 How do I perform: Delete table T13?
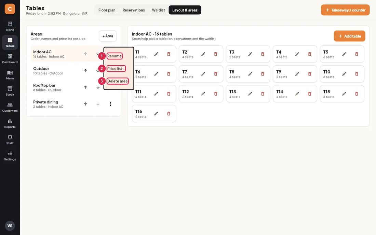(x=263, y=94)
